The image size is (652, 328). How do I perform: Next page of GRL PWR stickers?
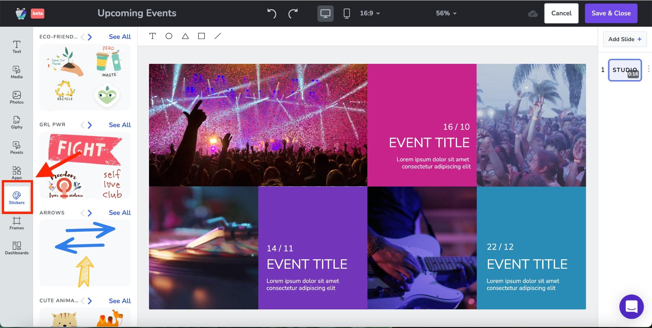90,125
